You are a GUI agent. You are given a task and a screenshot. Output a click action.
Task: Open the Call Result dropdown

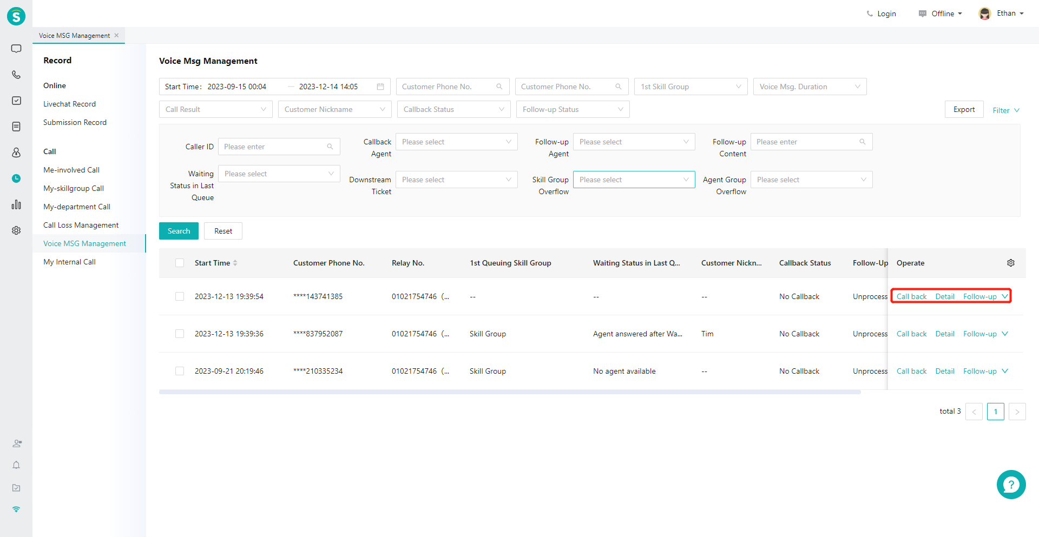(216, 109)
